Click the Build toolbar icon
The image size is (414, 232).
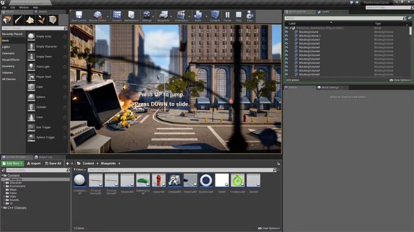coord(198,15)
